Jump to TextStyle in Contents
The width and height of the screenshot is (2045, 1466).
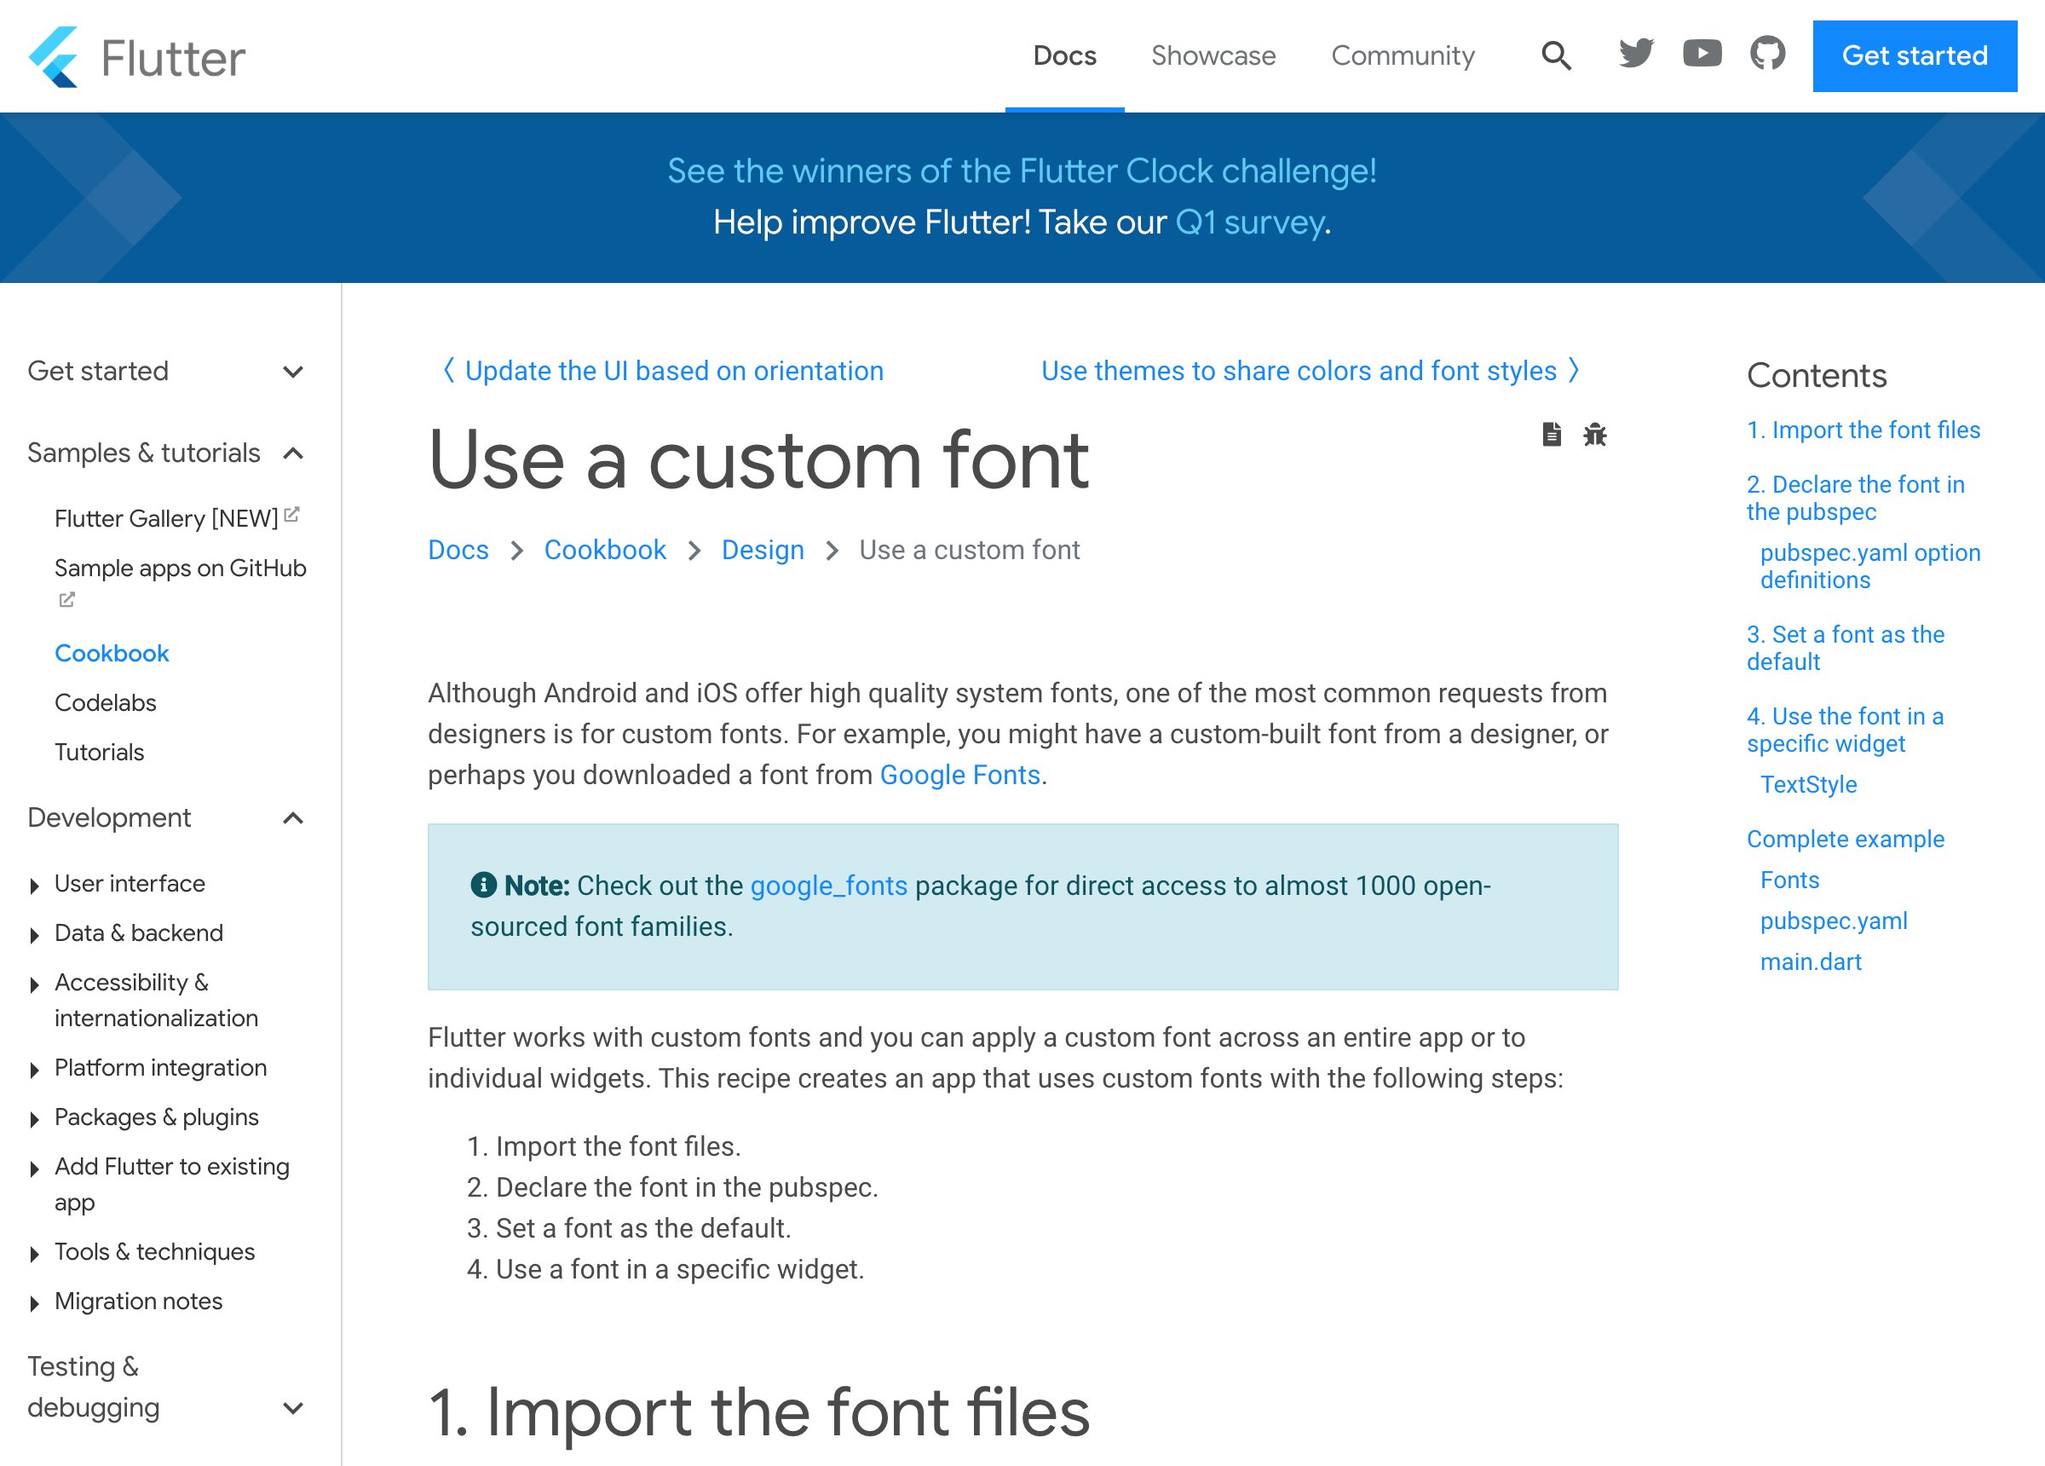(x=1808, y=785)
